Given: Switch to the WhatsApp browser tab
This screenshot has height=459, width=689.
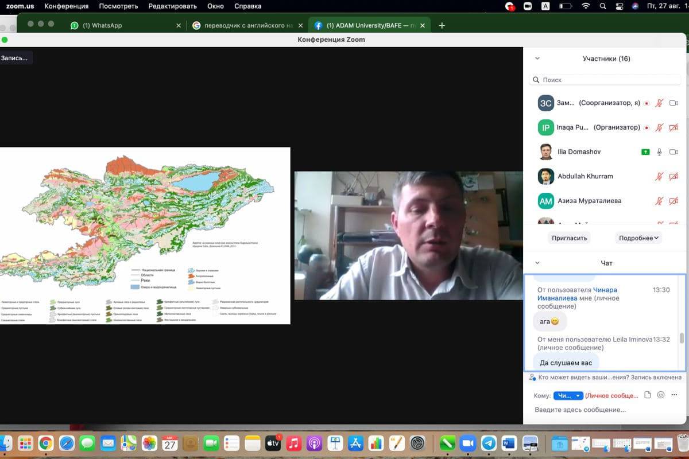Looking at the screenshot, I should pyautogui.click(x=125, y=25).
